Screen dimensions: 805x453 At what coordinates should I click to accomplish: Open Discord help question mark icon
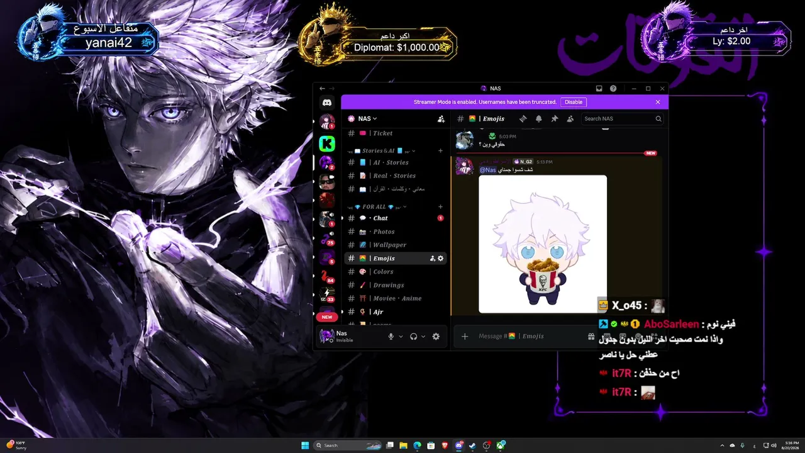tap(613, 89)
